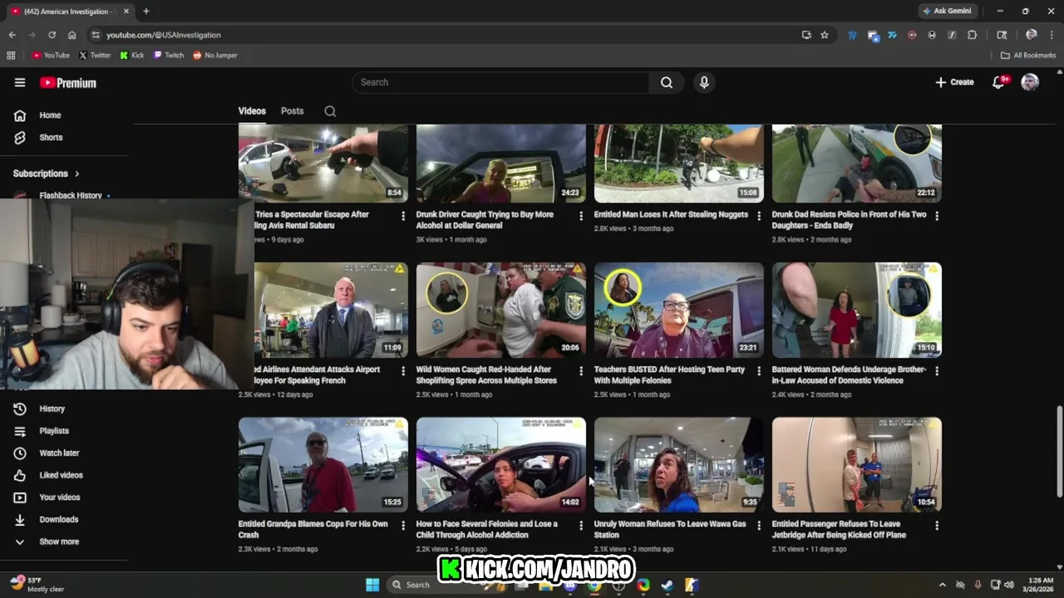Open Twitter bookmark in bookmarks bar
1064x598 pixels.
[95, 55]
